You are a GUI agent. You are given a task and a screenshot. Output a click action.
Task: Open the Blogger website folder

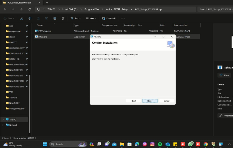click(17, 108)
